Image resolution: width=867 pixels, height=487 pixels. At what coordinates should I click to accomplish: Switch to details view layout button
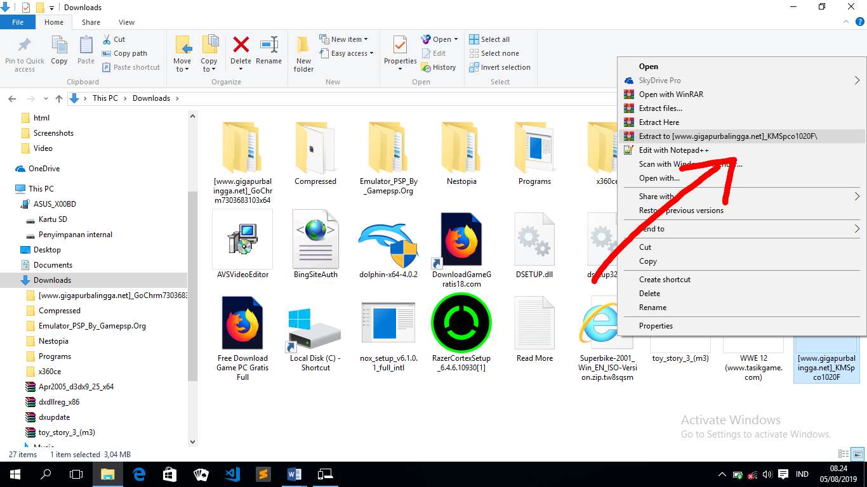coord(844,455)
